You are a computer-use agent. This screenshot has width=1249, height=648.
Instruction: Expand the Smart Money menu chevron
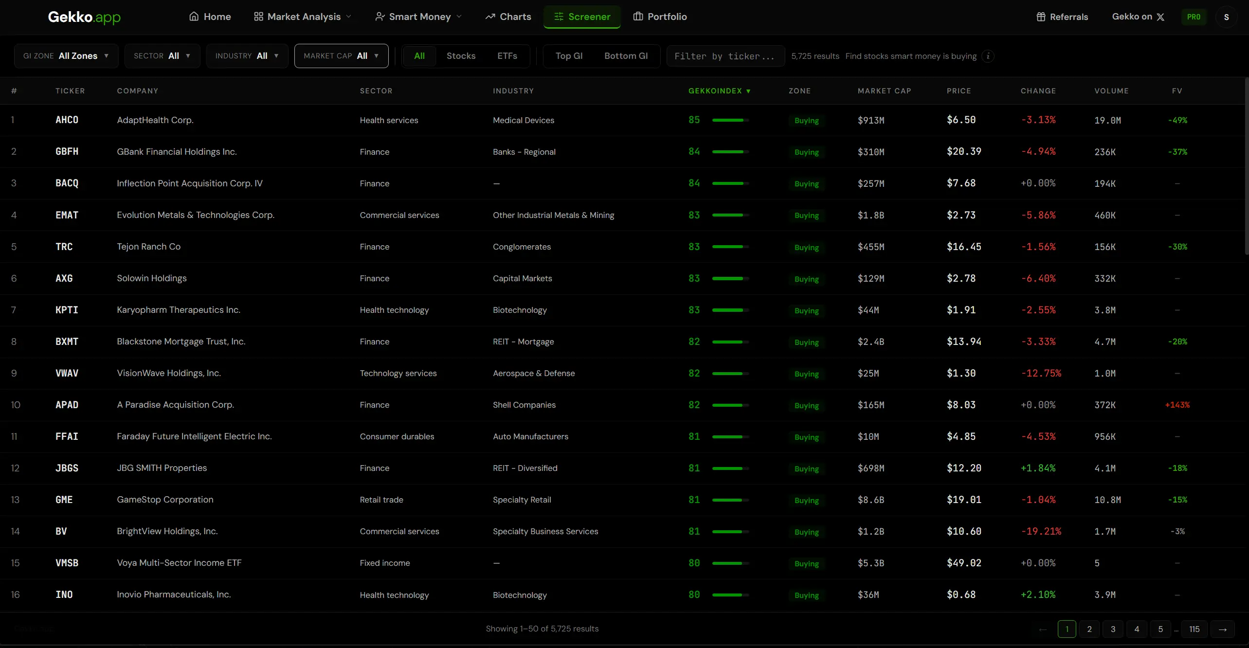tap(459, 17)
